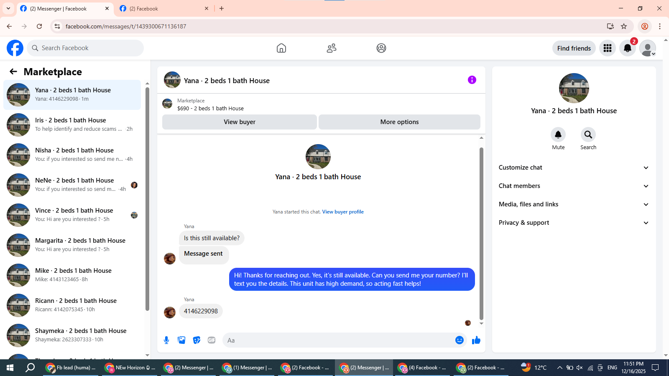Click the install app icon in address bar

tap(610, 26)
